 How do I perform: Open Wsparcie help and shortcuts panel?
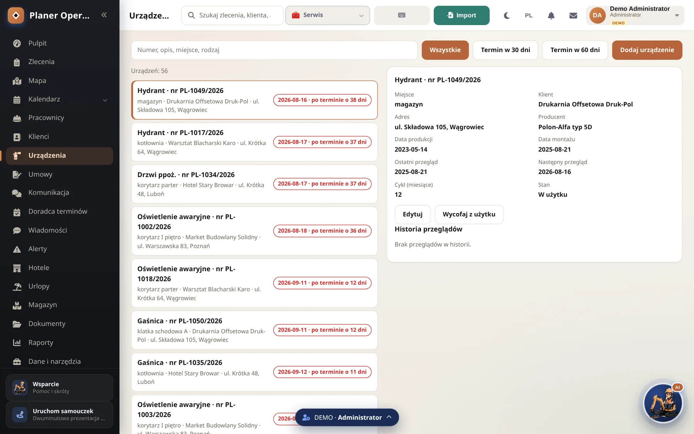tap(60, 388)
